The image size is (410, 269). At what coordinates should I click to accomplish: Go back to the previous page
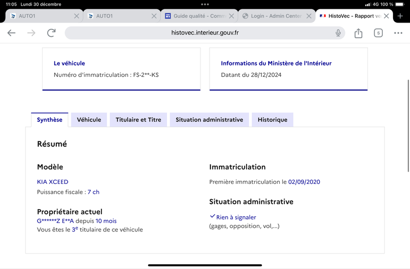(x=11, y=33)
